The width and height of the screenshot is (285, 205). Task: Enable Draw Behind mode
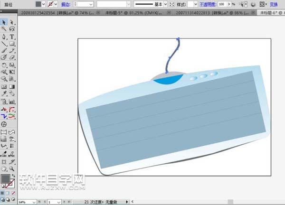(x=8, y=199)
